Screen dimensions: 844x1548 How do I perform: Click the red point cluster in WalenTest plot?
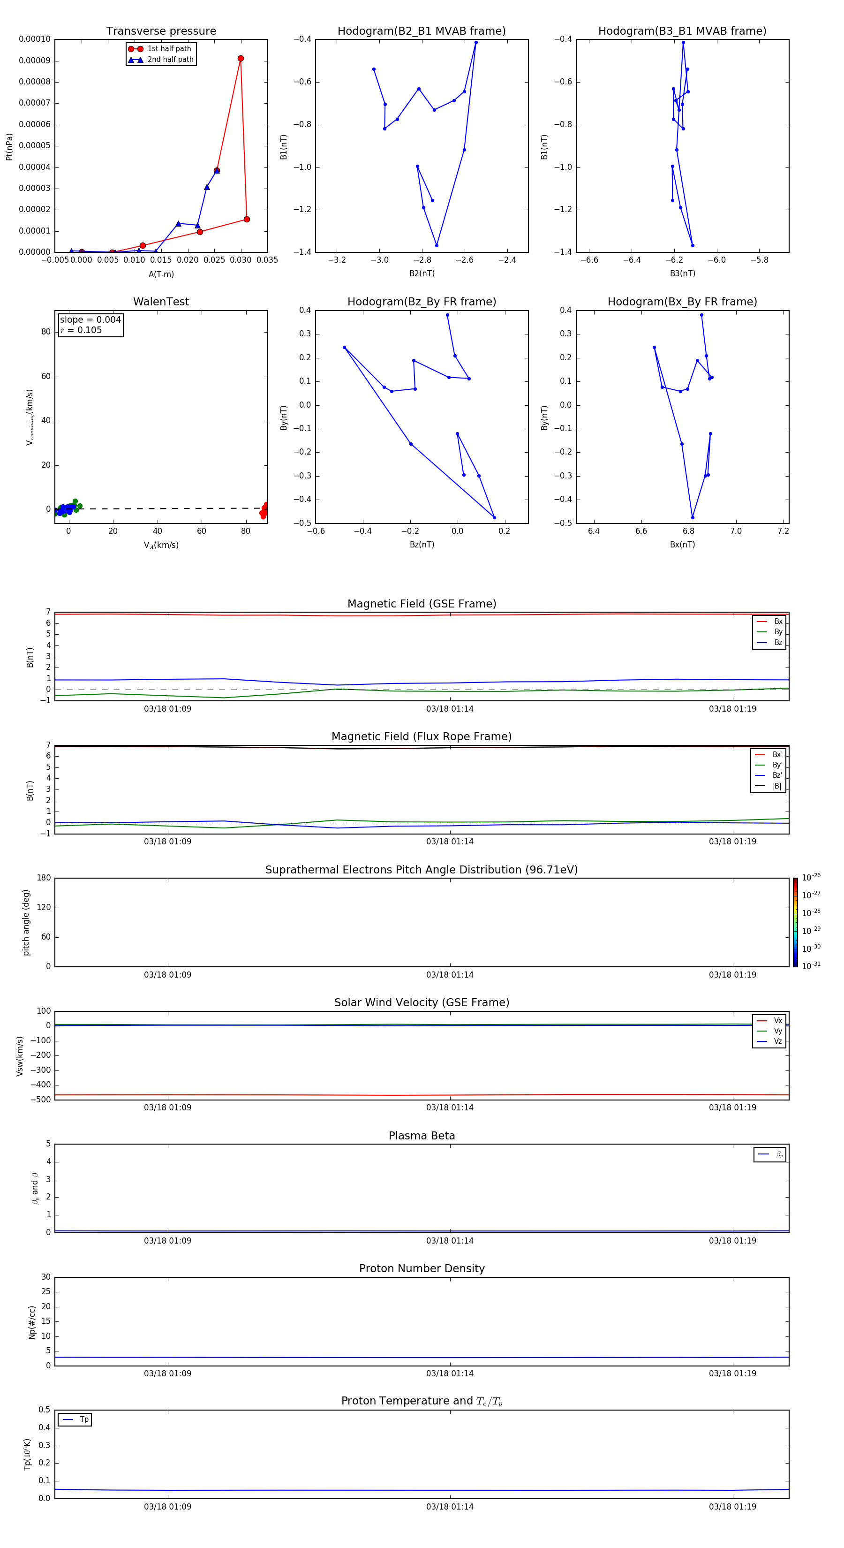(x=264, y=511)
